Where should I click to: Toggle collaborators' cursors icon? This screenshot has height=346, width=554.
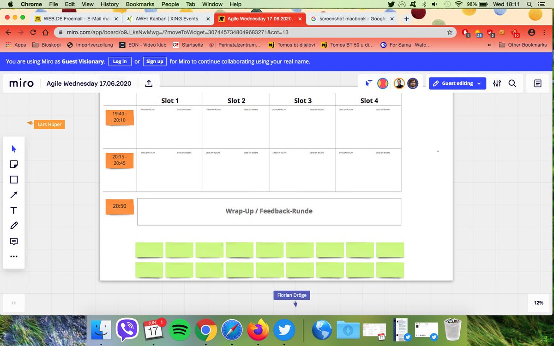[x=369, y=84]
